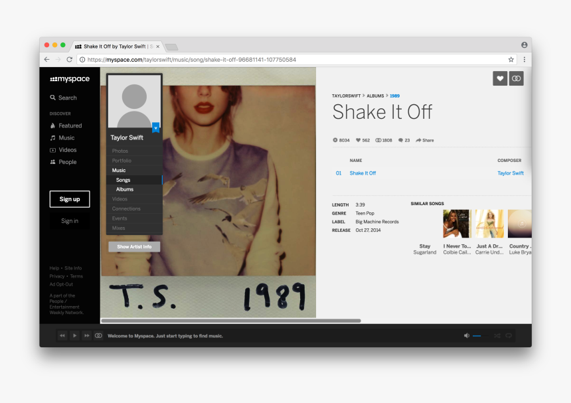Image resolution: width=571 pixels, height=403 pixels.
Task: Click the heart like button at top right
Action: tap(500, 78)
